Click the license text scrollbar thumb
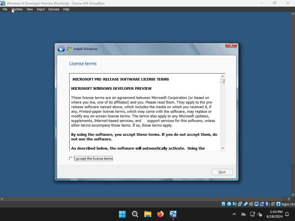Image resolution: width=295 pixels, height=221 pixels. [x=223, y=81]
